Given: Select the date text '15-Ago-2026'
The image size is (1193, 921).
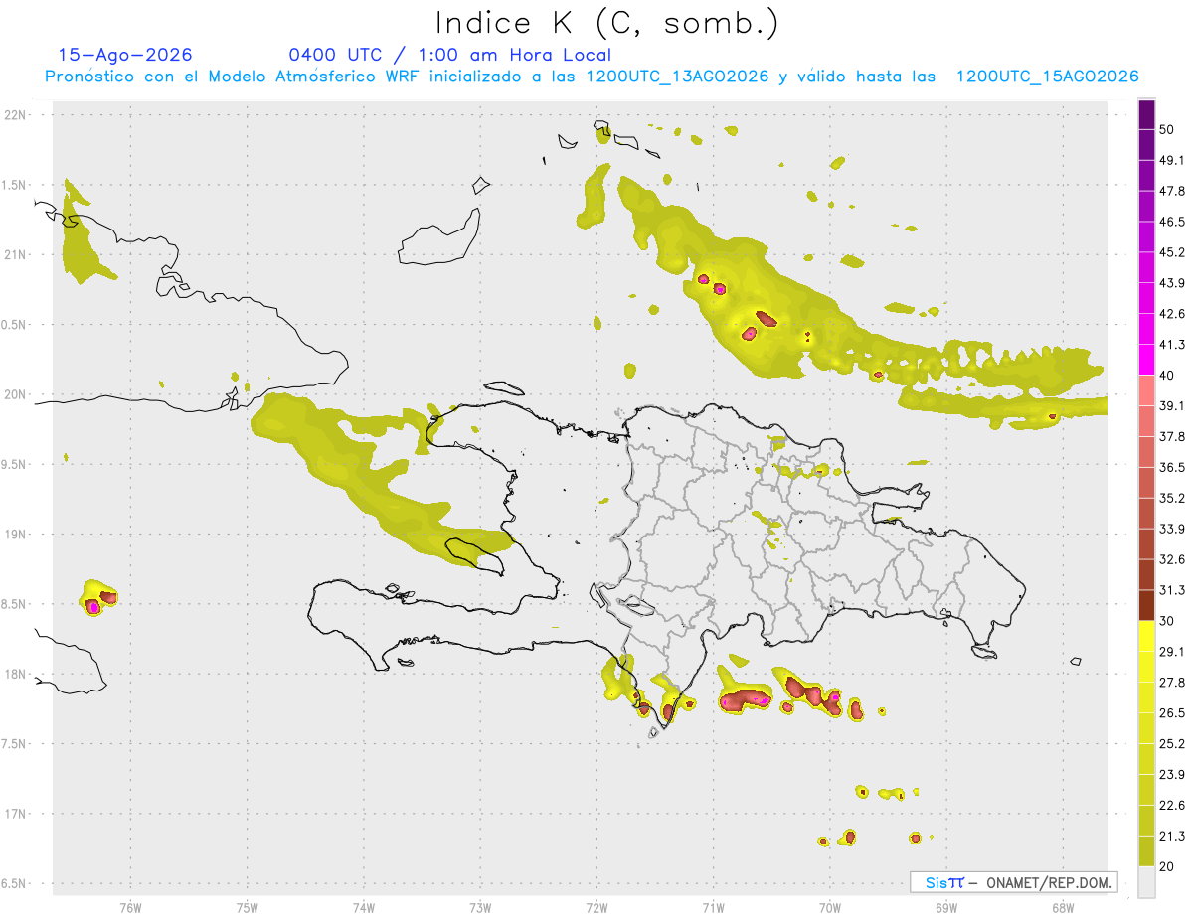Looking at the screenshot, I should tap(125, 55).
